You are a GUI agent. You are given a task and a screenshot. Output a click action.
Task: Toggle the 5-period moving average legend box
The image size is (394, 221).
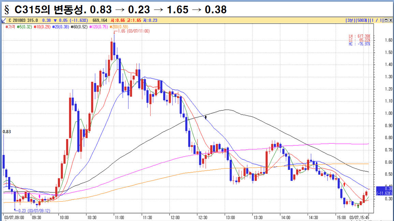pyautogui.click(x=18, y=26)
